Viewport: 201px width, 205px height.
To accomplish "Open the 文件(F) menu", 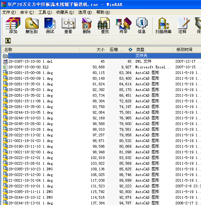I will 9,12.
